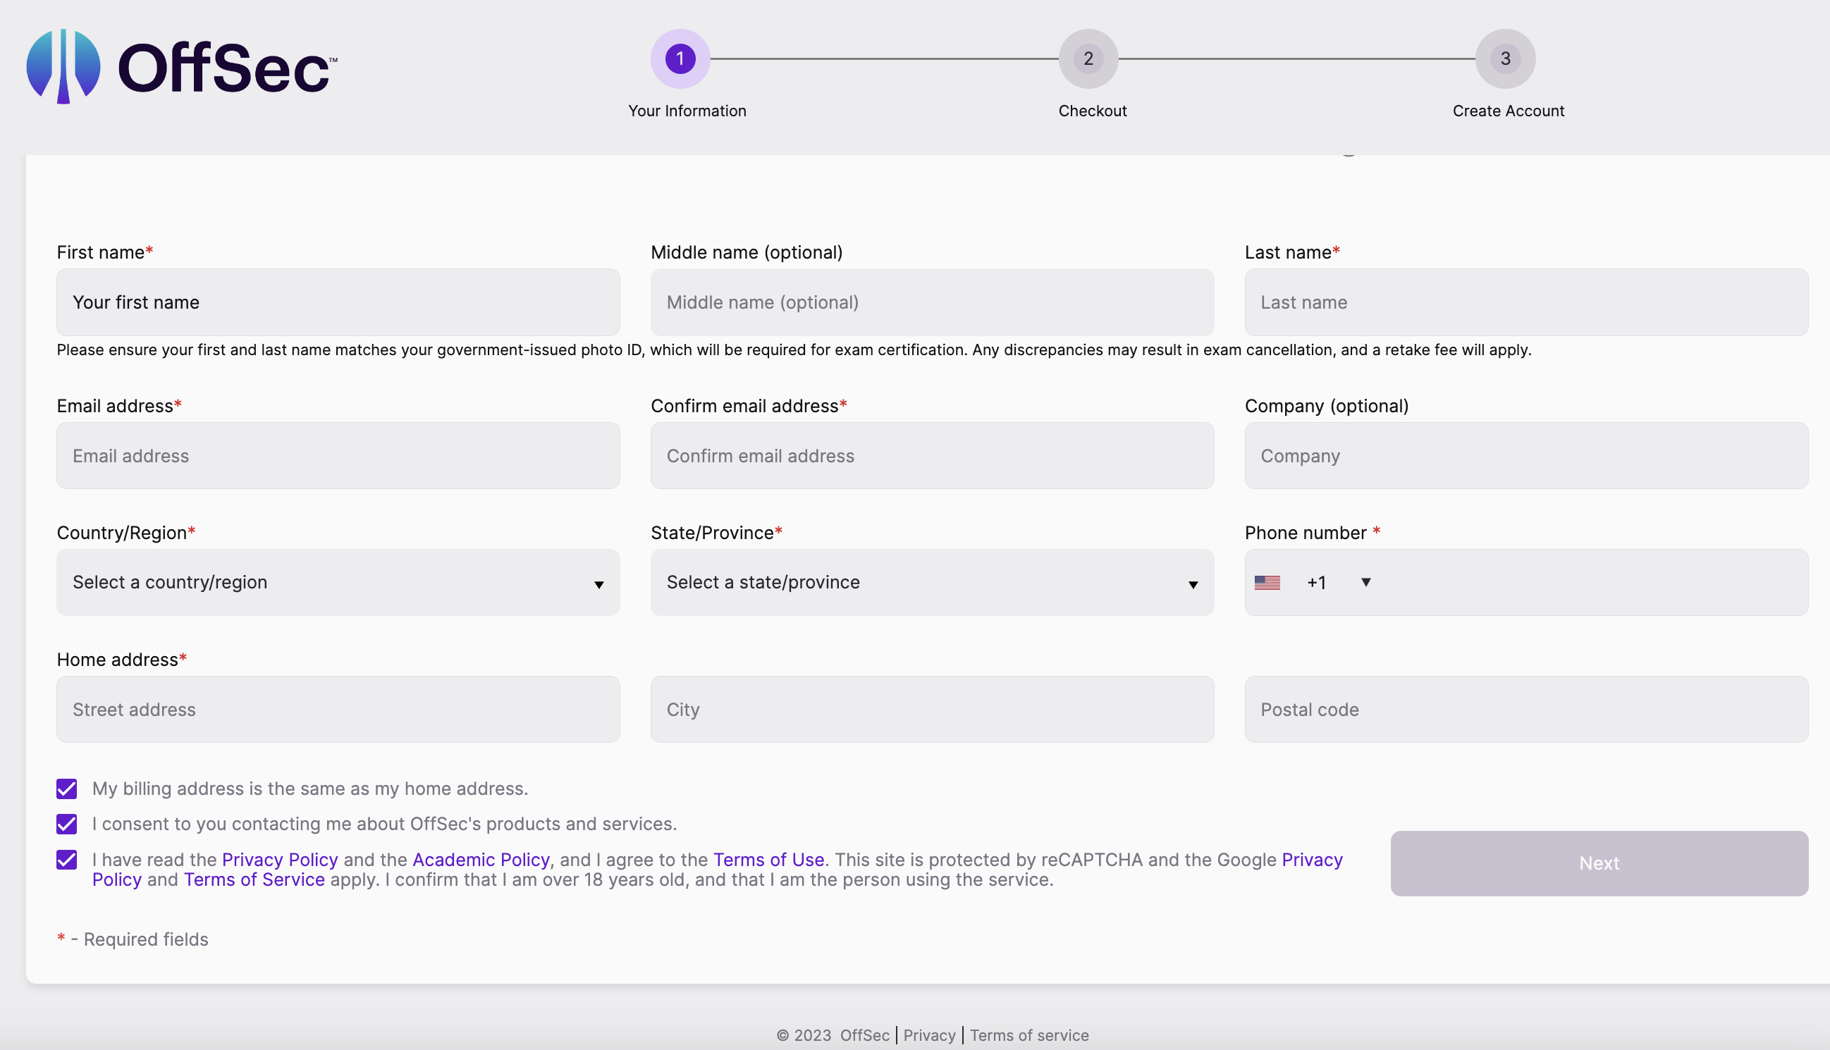Click the Postal code field

1525,709
